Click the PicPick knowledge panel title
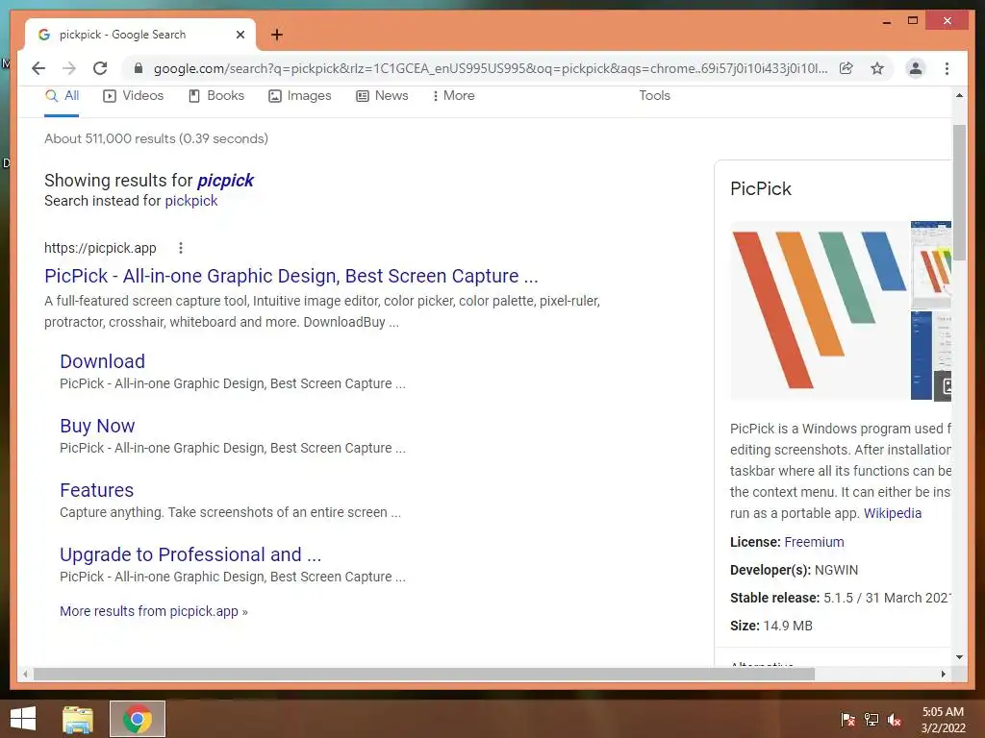The image size is (985, 738). pos(761,189)
